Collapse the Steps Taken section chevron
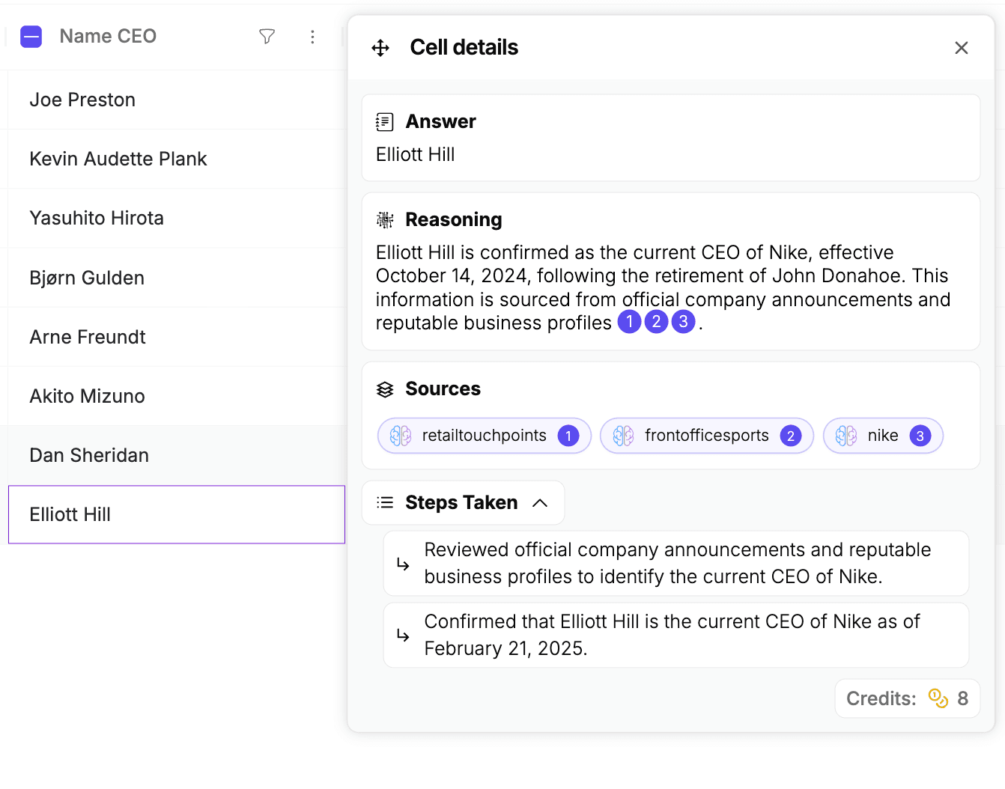 [x=540, y=503]
